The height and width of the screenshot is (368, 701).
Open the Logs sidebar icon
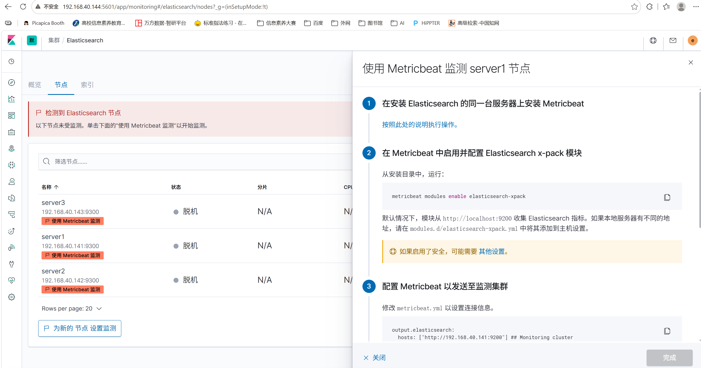tap(11, 198)
